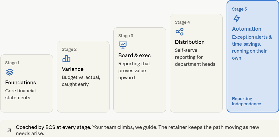Select the Stage 2 label
Viewport: 279px width, 137px height.
(69, 49)
